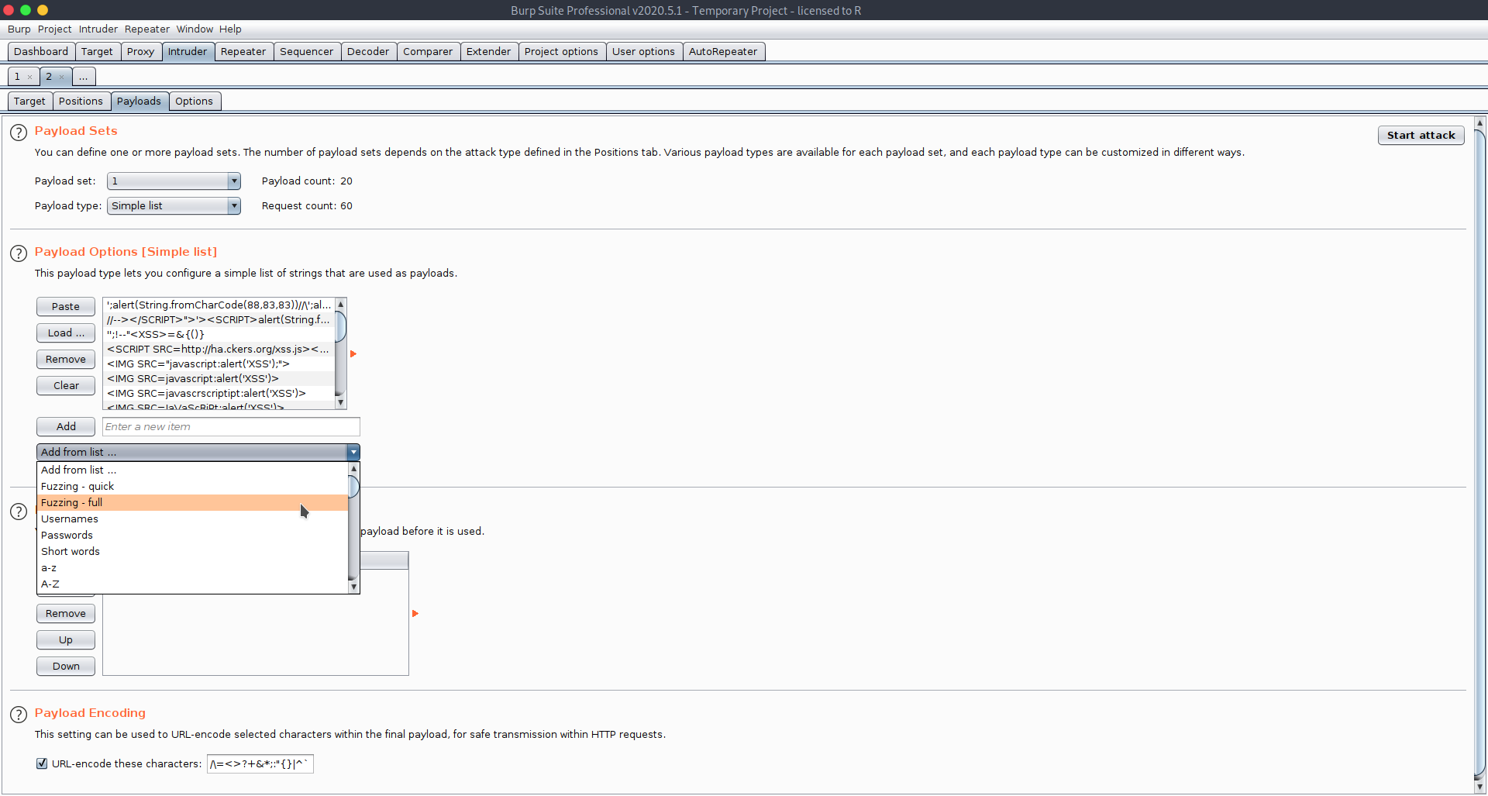Choose lowercase a-z list entry

click(192, 567)
